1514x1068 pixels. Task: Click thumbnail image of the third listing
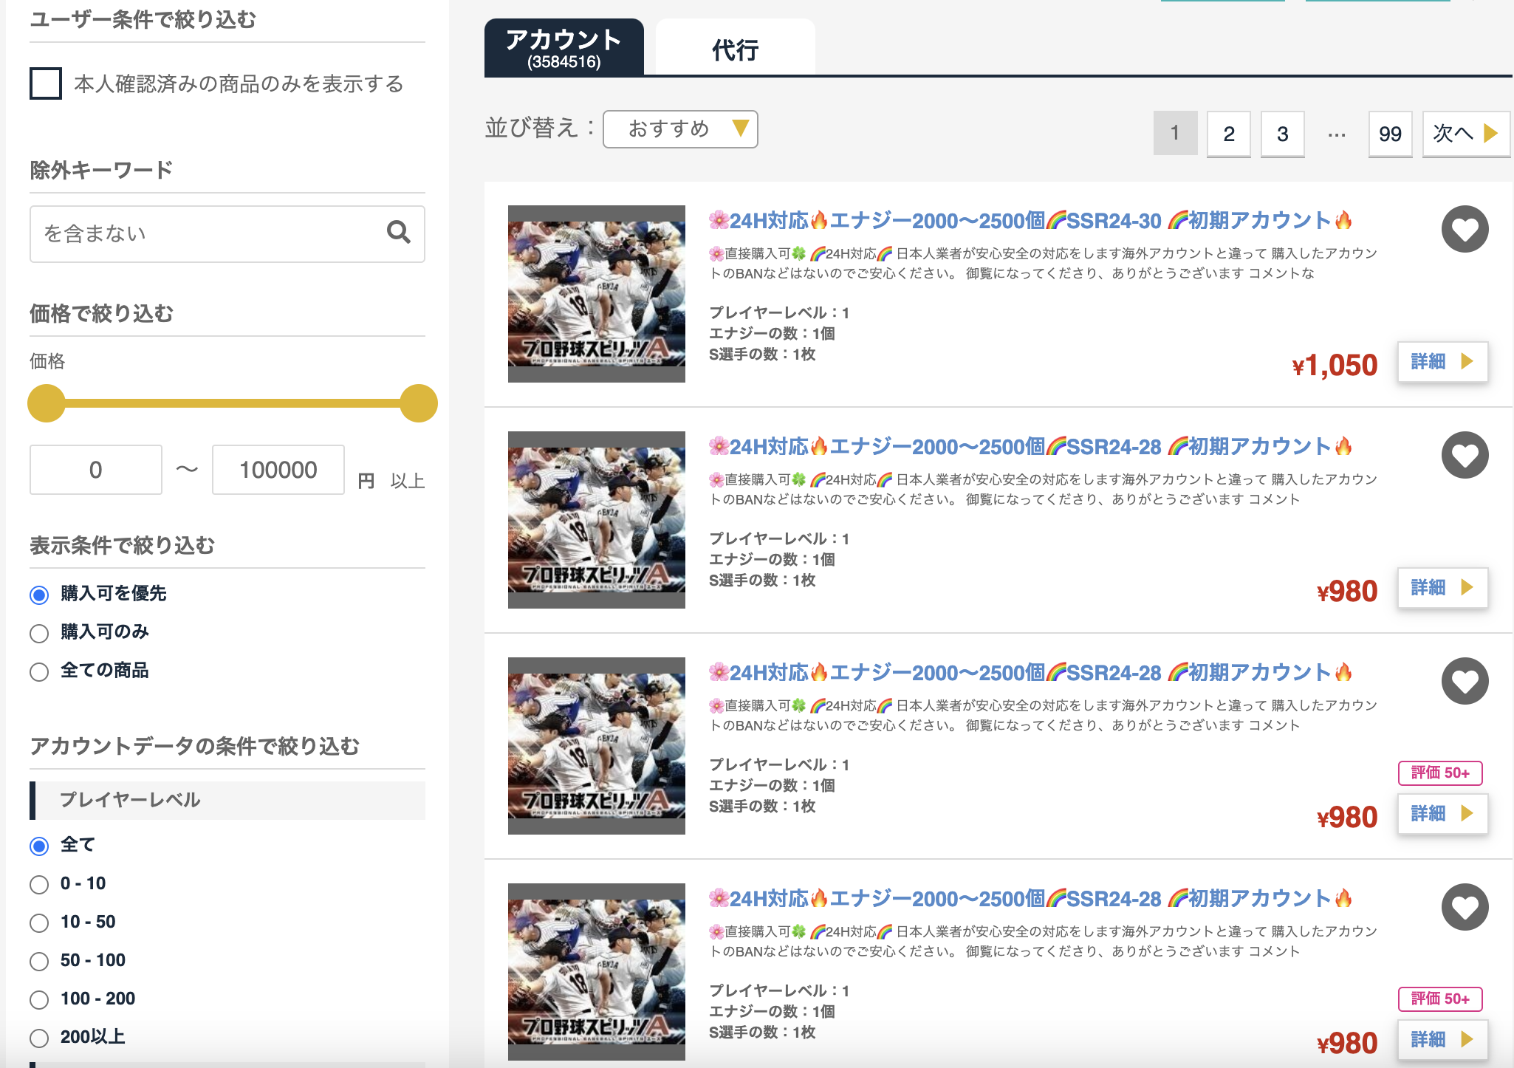597,746
